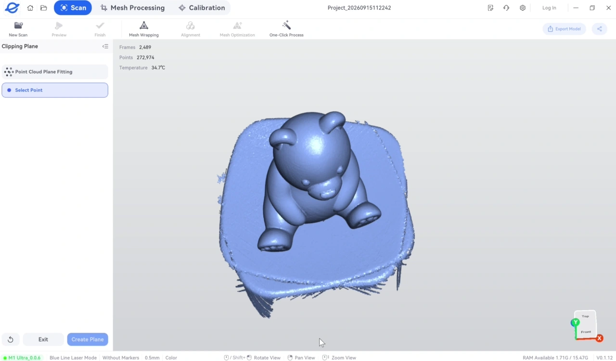616x361 pixels.
Task: Click Log In link
Action: (549, 8)
